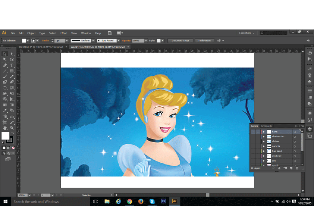The image size is (314, 222).
Task: Select the Eraser tool
Action: coord(12,82)
